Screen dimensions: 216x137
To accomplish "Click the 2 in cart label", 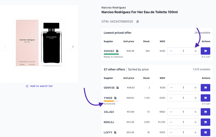I will (206, 104).
